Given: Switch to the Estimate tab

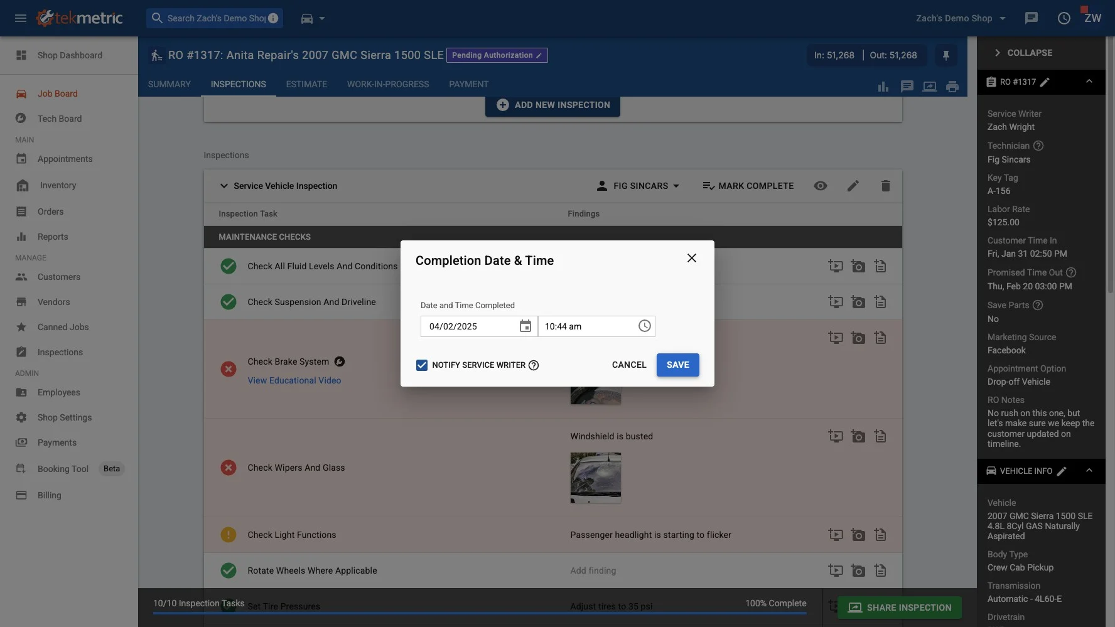Looking at the screenshot, I should (306, 84).
